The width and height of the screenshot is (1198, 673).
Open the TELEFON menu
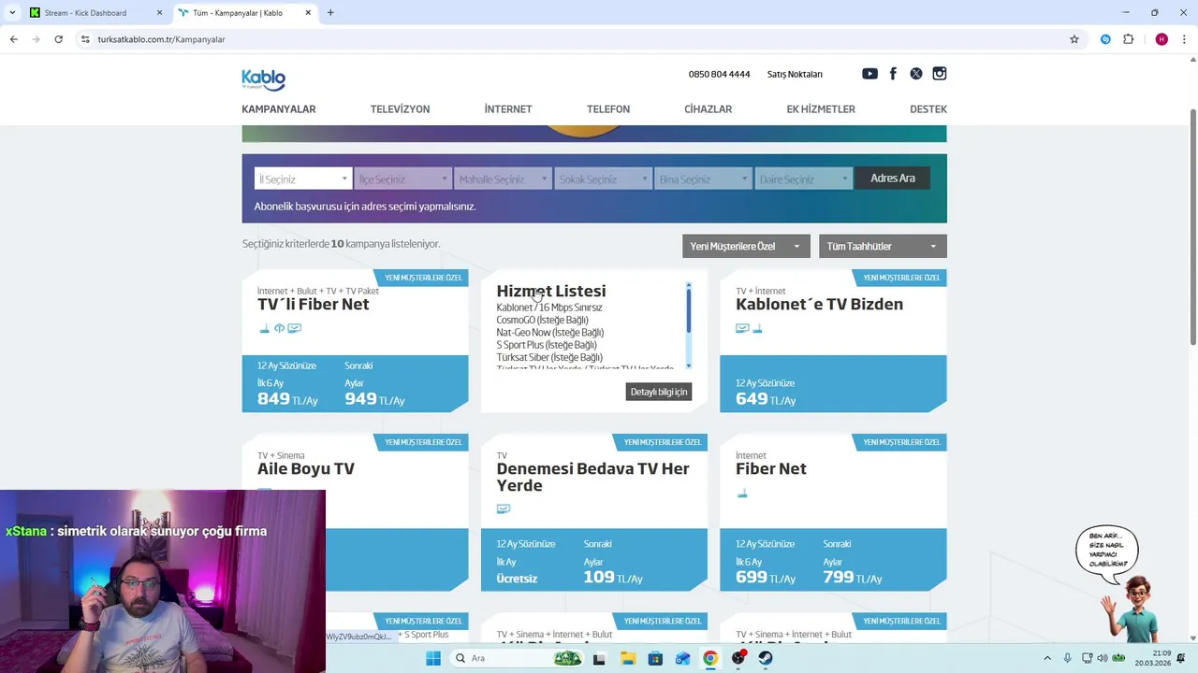tap(608, 109)
